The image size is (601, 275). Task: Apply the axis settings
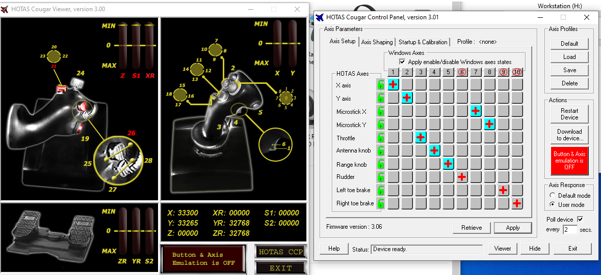(x=513, y=228)
